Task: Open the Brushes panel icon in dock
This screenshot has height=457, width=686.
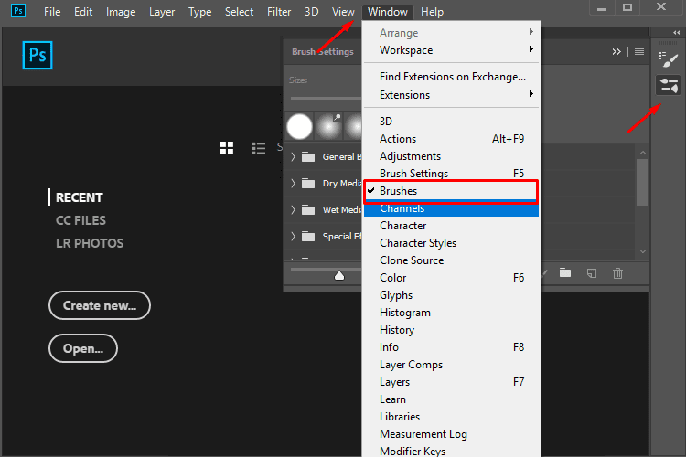Action: [x=669, y=58]
